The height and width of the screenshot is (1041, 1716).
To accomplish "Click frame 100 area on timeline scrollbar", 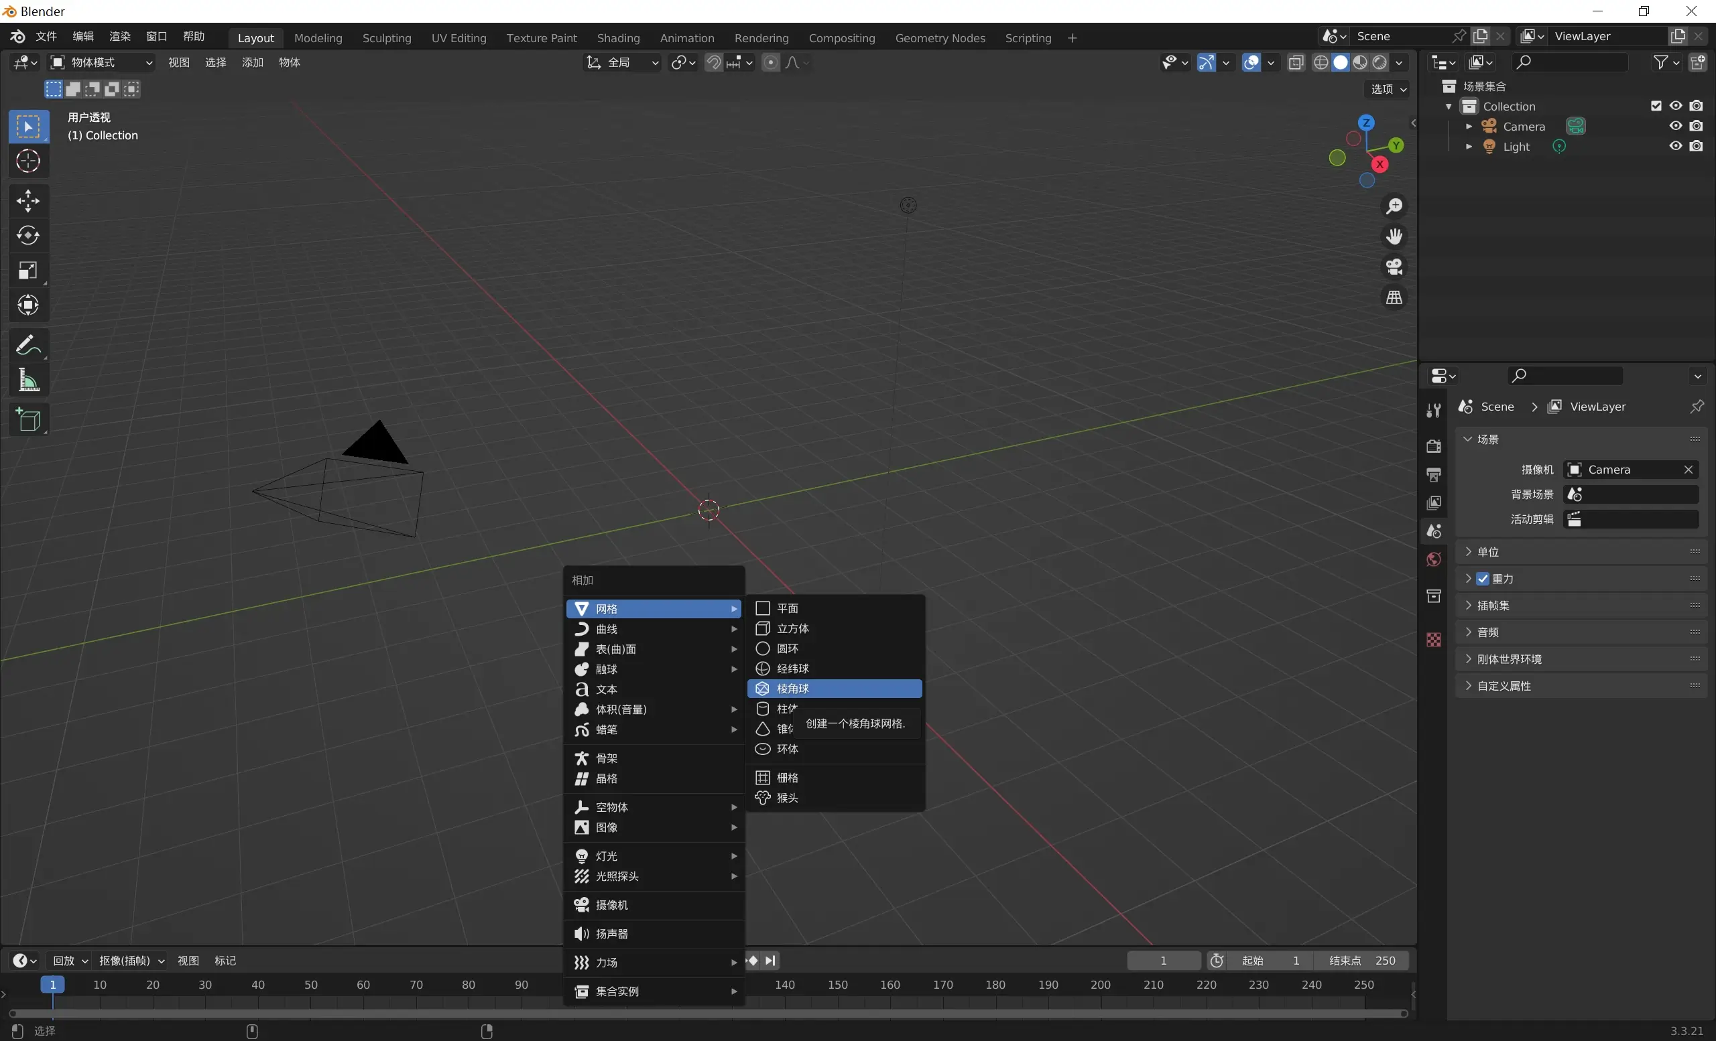I will click(574, 1013).
